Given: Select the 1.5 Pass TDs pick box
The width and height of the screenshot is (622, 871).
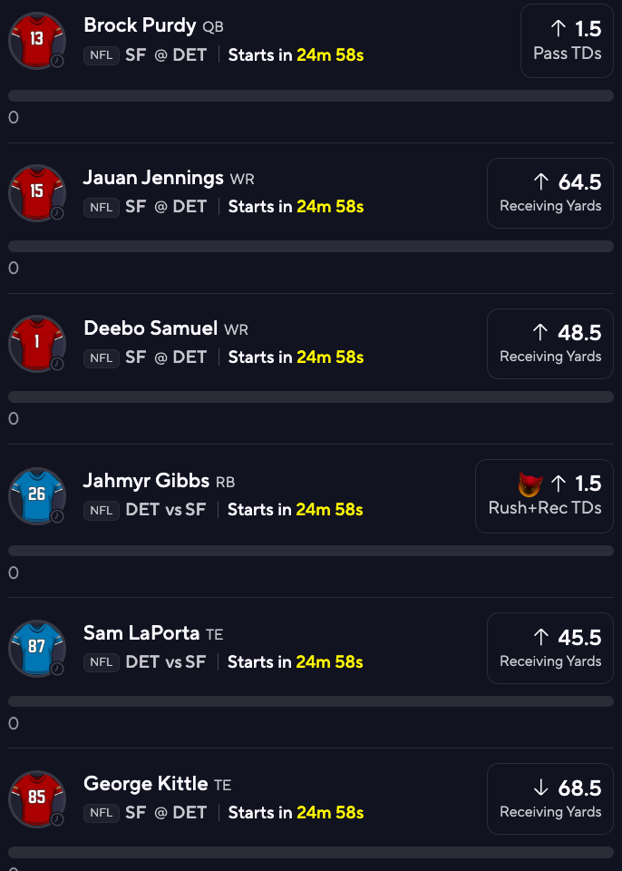Looking at the screenshot, I should (567, 41).
